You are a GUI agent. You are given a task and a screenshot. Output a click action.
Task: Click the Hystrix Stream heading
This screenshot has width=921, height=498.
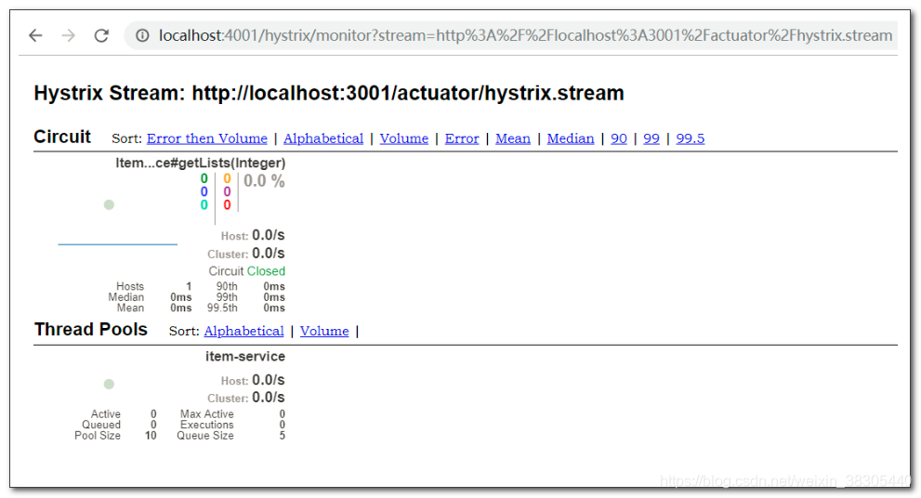coord(329,93)
